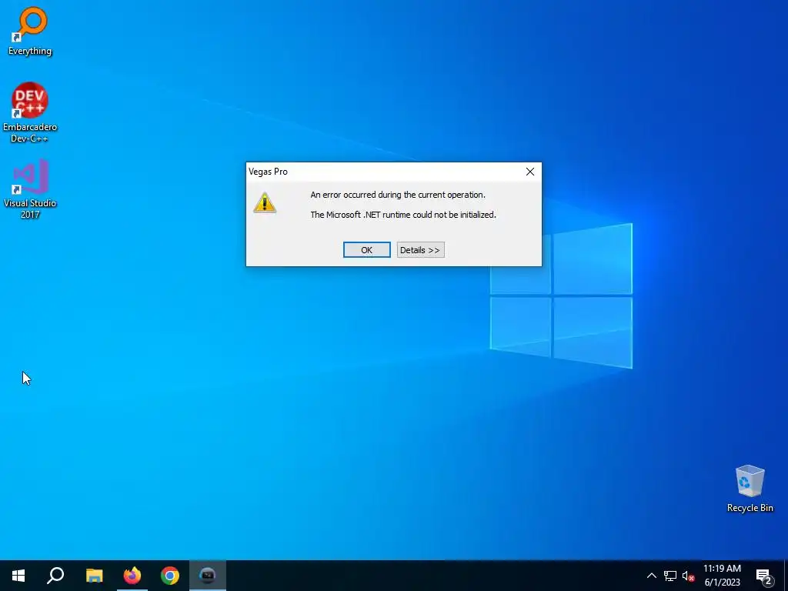Launch Google Chrome from the taskbar
Image resolution: width=788 pixels, height=591 pixels.
pyautogui.click(x=170, y=576)
